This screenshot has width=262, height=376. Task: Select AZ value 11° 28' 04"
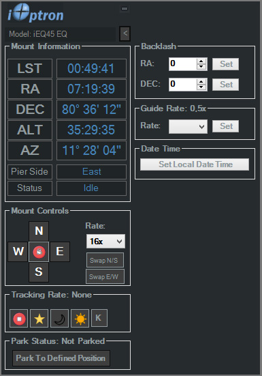91,150
